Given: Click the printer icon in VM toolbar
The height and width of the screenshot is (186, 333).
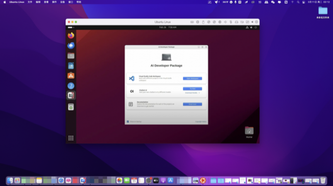Looking at the screenshot, I should point(237,22).
